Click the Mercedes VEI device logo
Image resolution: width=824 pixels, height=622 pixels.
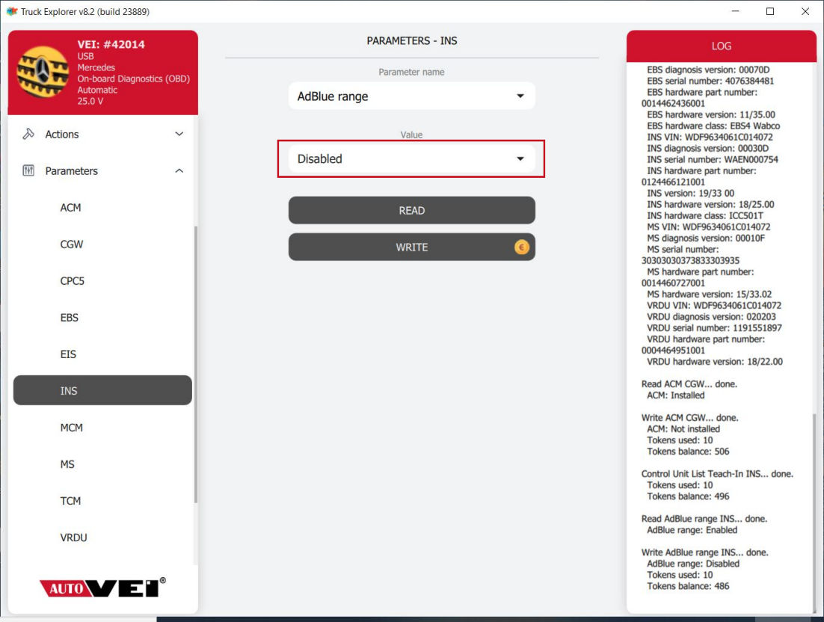[x=43, y=73]
